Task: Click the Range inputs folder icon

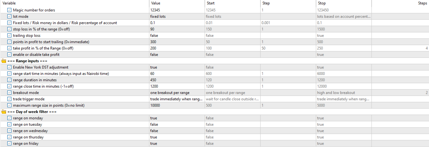Action: coord(4,61)
